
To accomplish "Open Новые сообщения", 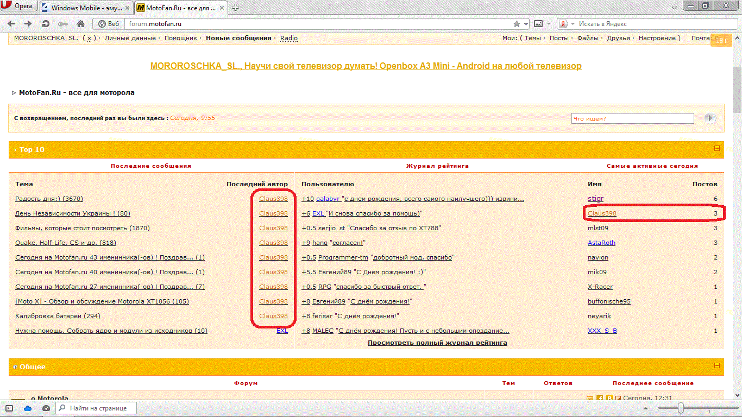I will pyautogui.click(x=238, y=38).
